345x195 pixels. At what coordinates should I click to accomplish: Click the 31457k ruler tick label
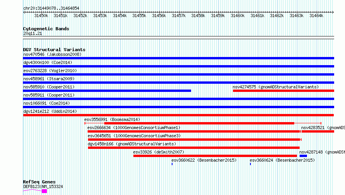click(x=179, y=16)
